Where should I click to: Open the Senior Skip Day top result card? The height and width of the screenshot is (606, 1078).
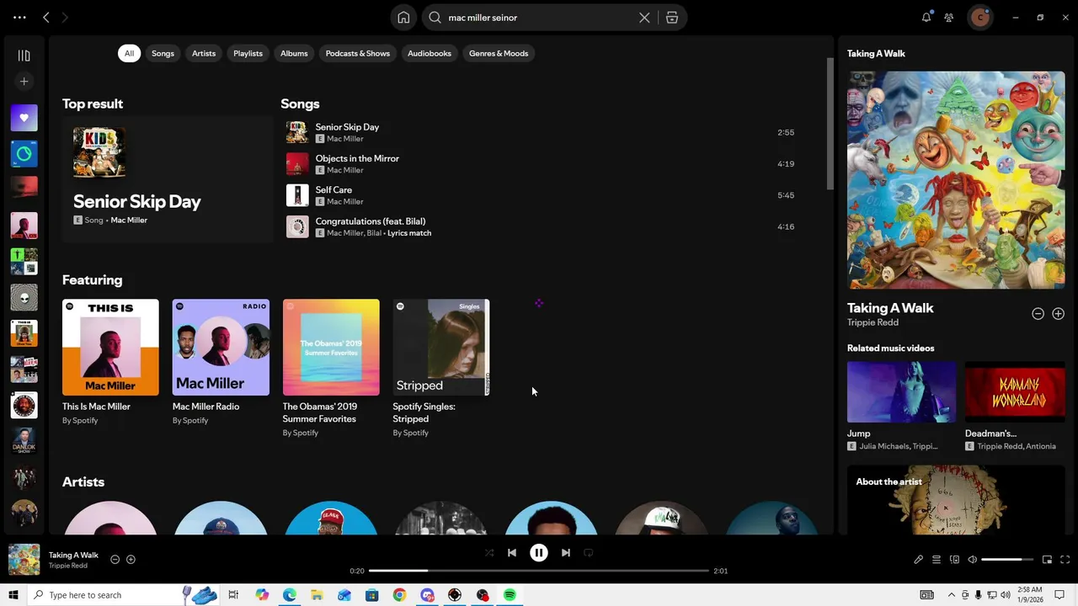point(168,179)
